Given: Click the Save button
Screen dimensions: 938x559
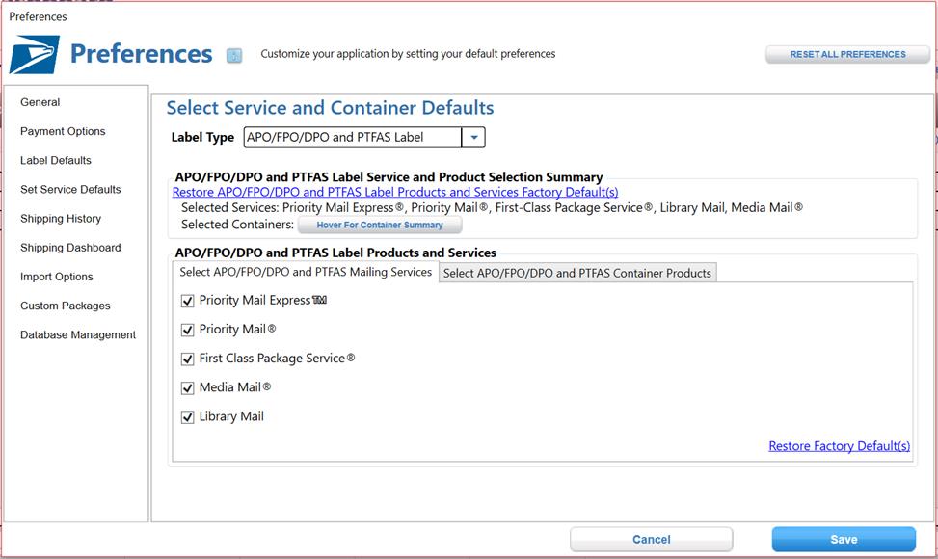Looking at the screenshot, I should pos(844,540).
